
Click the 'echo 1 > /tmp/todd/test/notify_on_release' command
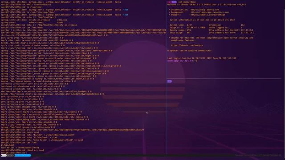tap(39, 25)
